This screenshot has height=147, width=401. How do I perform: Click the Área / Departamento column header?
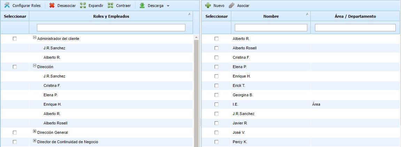355,16
